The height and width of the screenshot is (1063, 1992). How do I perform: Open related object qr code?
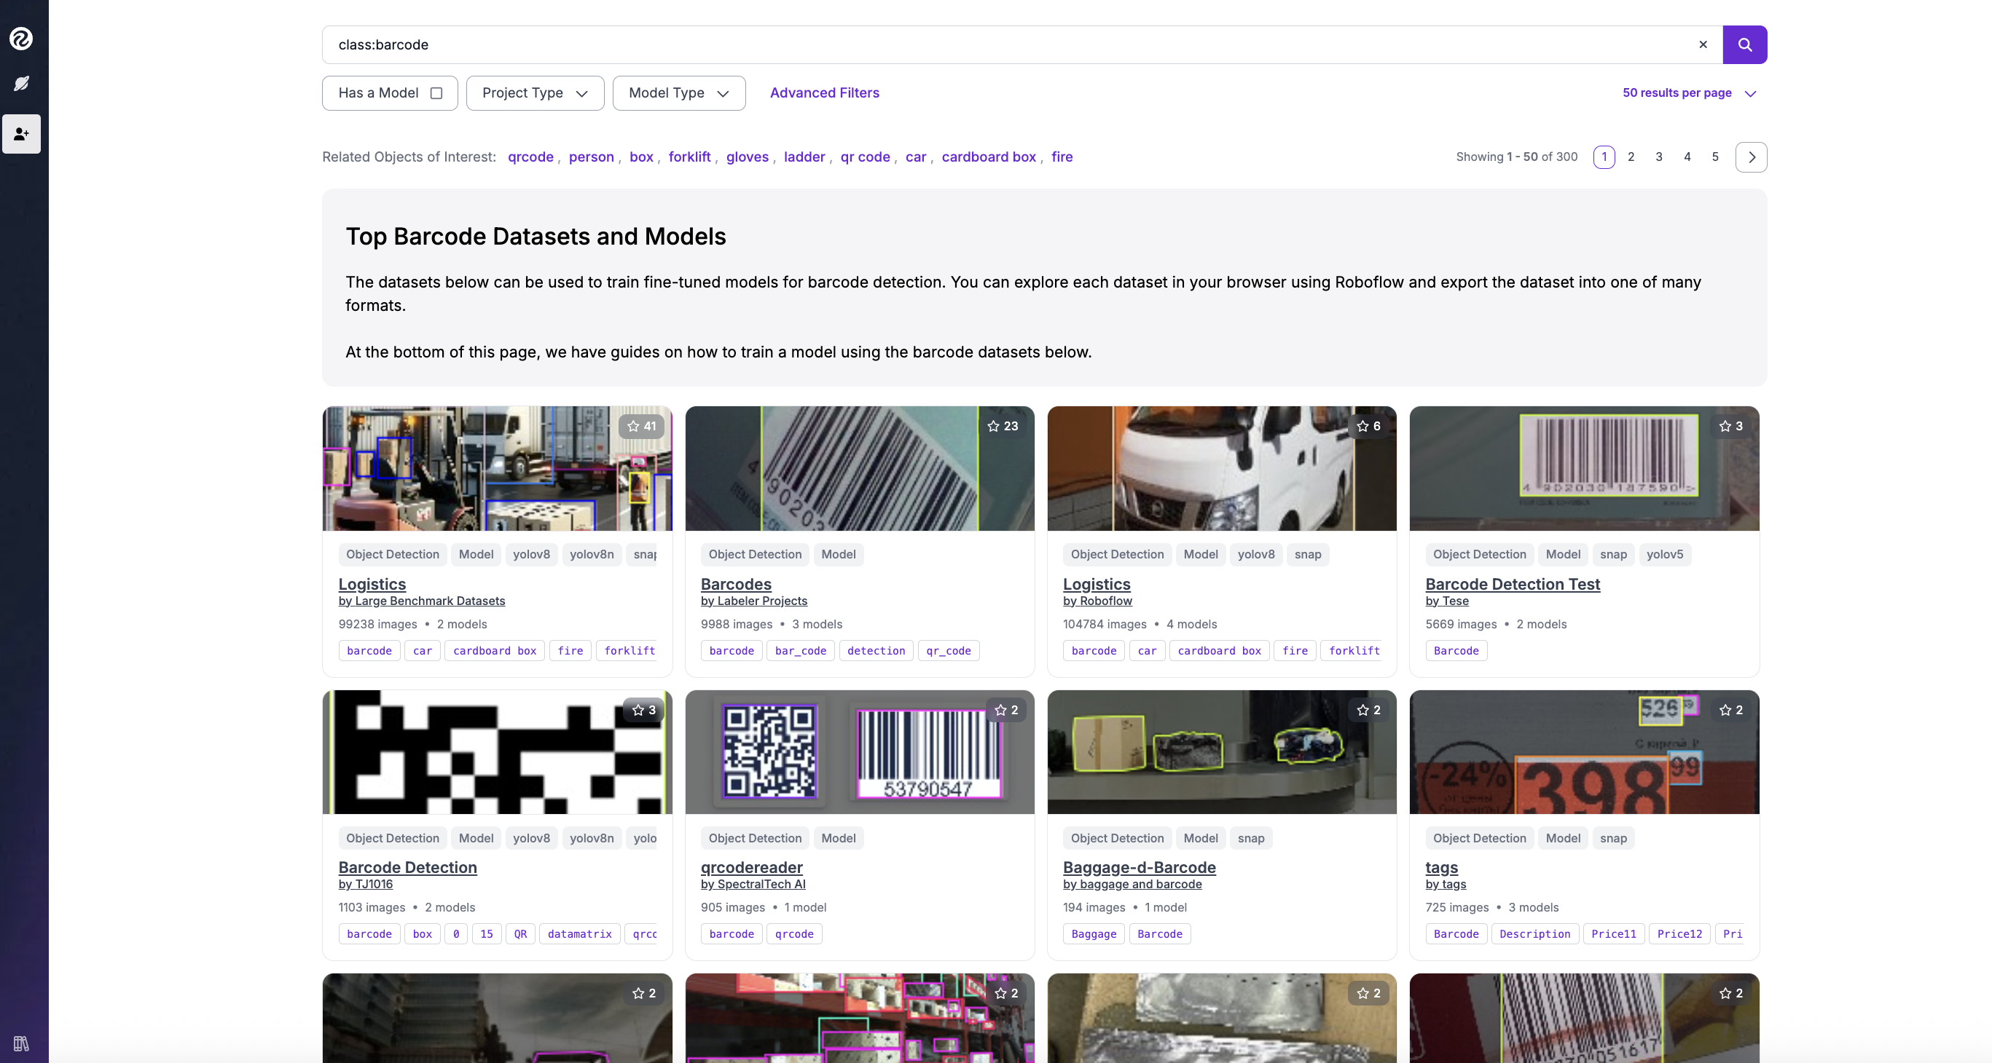pyautogui.click(x=865, y=157)
